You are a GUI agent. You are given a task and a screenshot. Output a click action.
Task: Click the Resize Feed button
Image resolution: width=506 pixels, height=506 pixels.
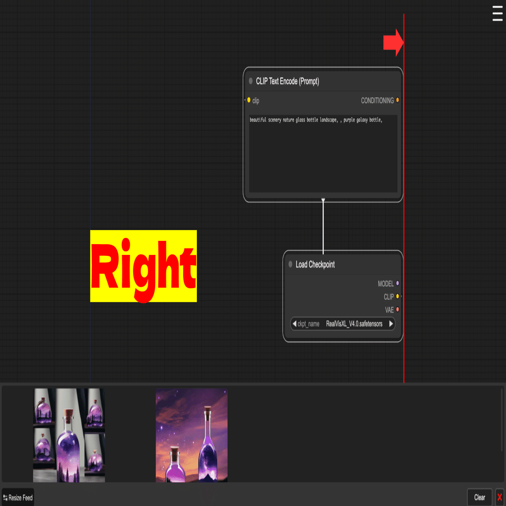coord(18,498)
